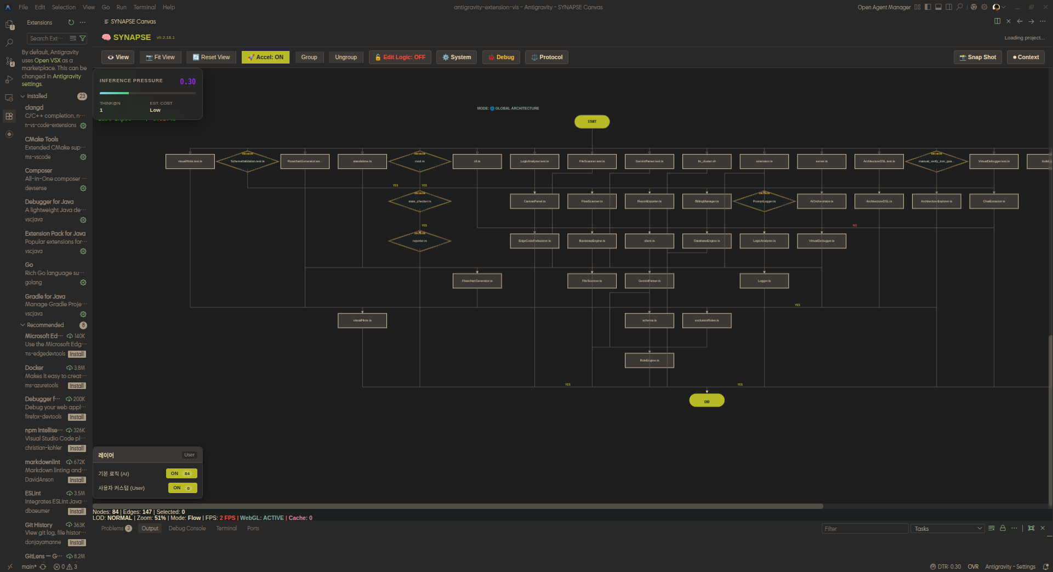Toggle Accel: ON button
The width and height of the screenshot is (1053, 572).
(265, 57)
